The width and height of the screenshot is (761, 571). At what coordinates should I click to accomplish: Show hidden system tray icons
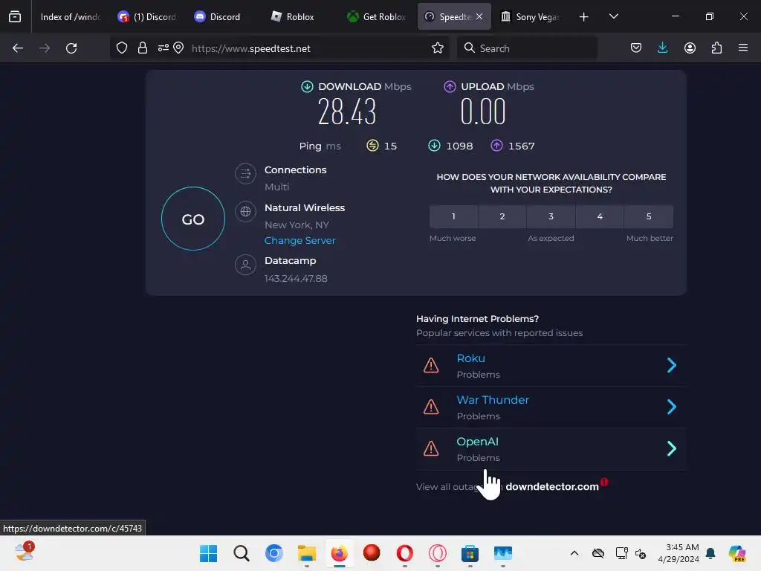coord(574,553)
